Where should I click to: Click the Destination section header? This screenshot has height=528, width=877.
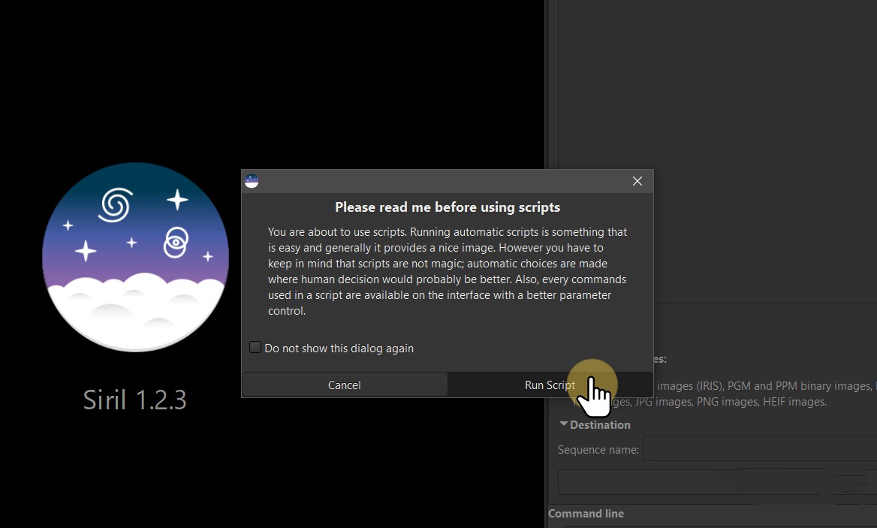click(599, 425)
